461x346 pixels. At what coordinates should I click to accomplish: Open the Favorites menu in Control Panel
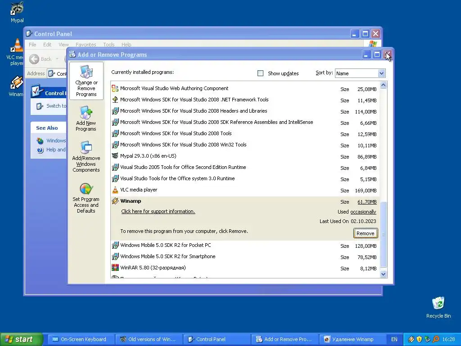pyautogui.click(x=86, y=45)
